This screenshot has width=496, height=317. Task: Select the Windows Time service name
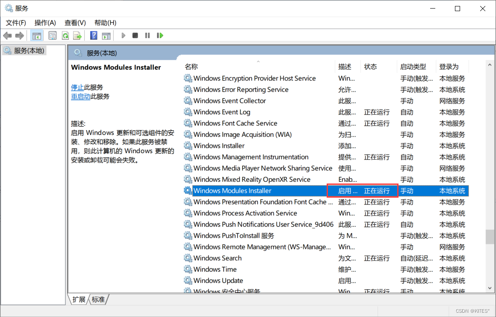pos(215,269)
